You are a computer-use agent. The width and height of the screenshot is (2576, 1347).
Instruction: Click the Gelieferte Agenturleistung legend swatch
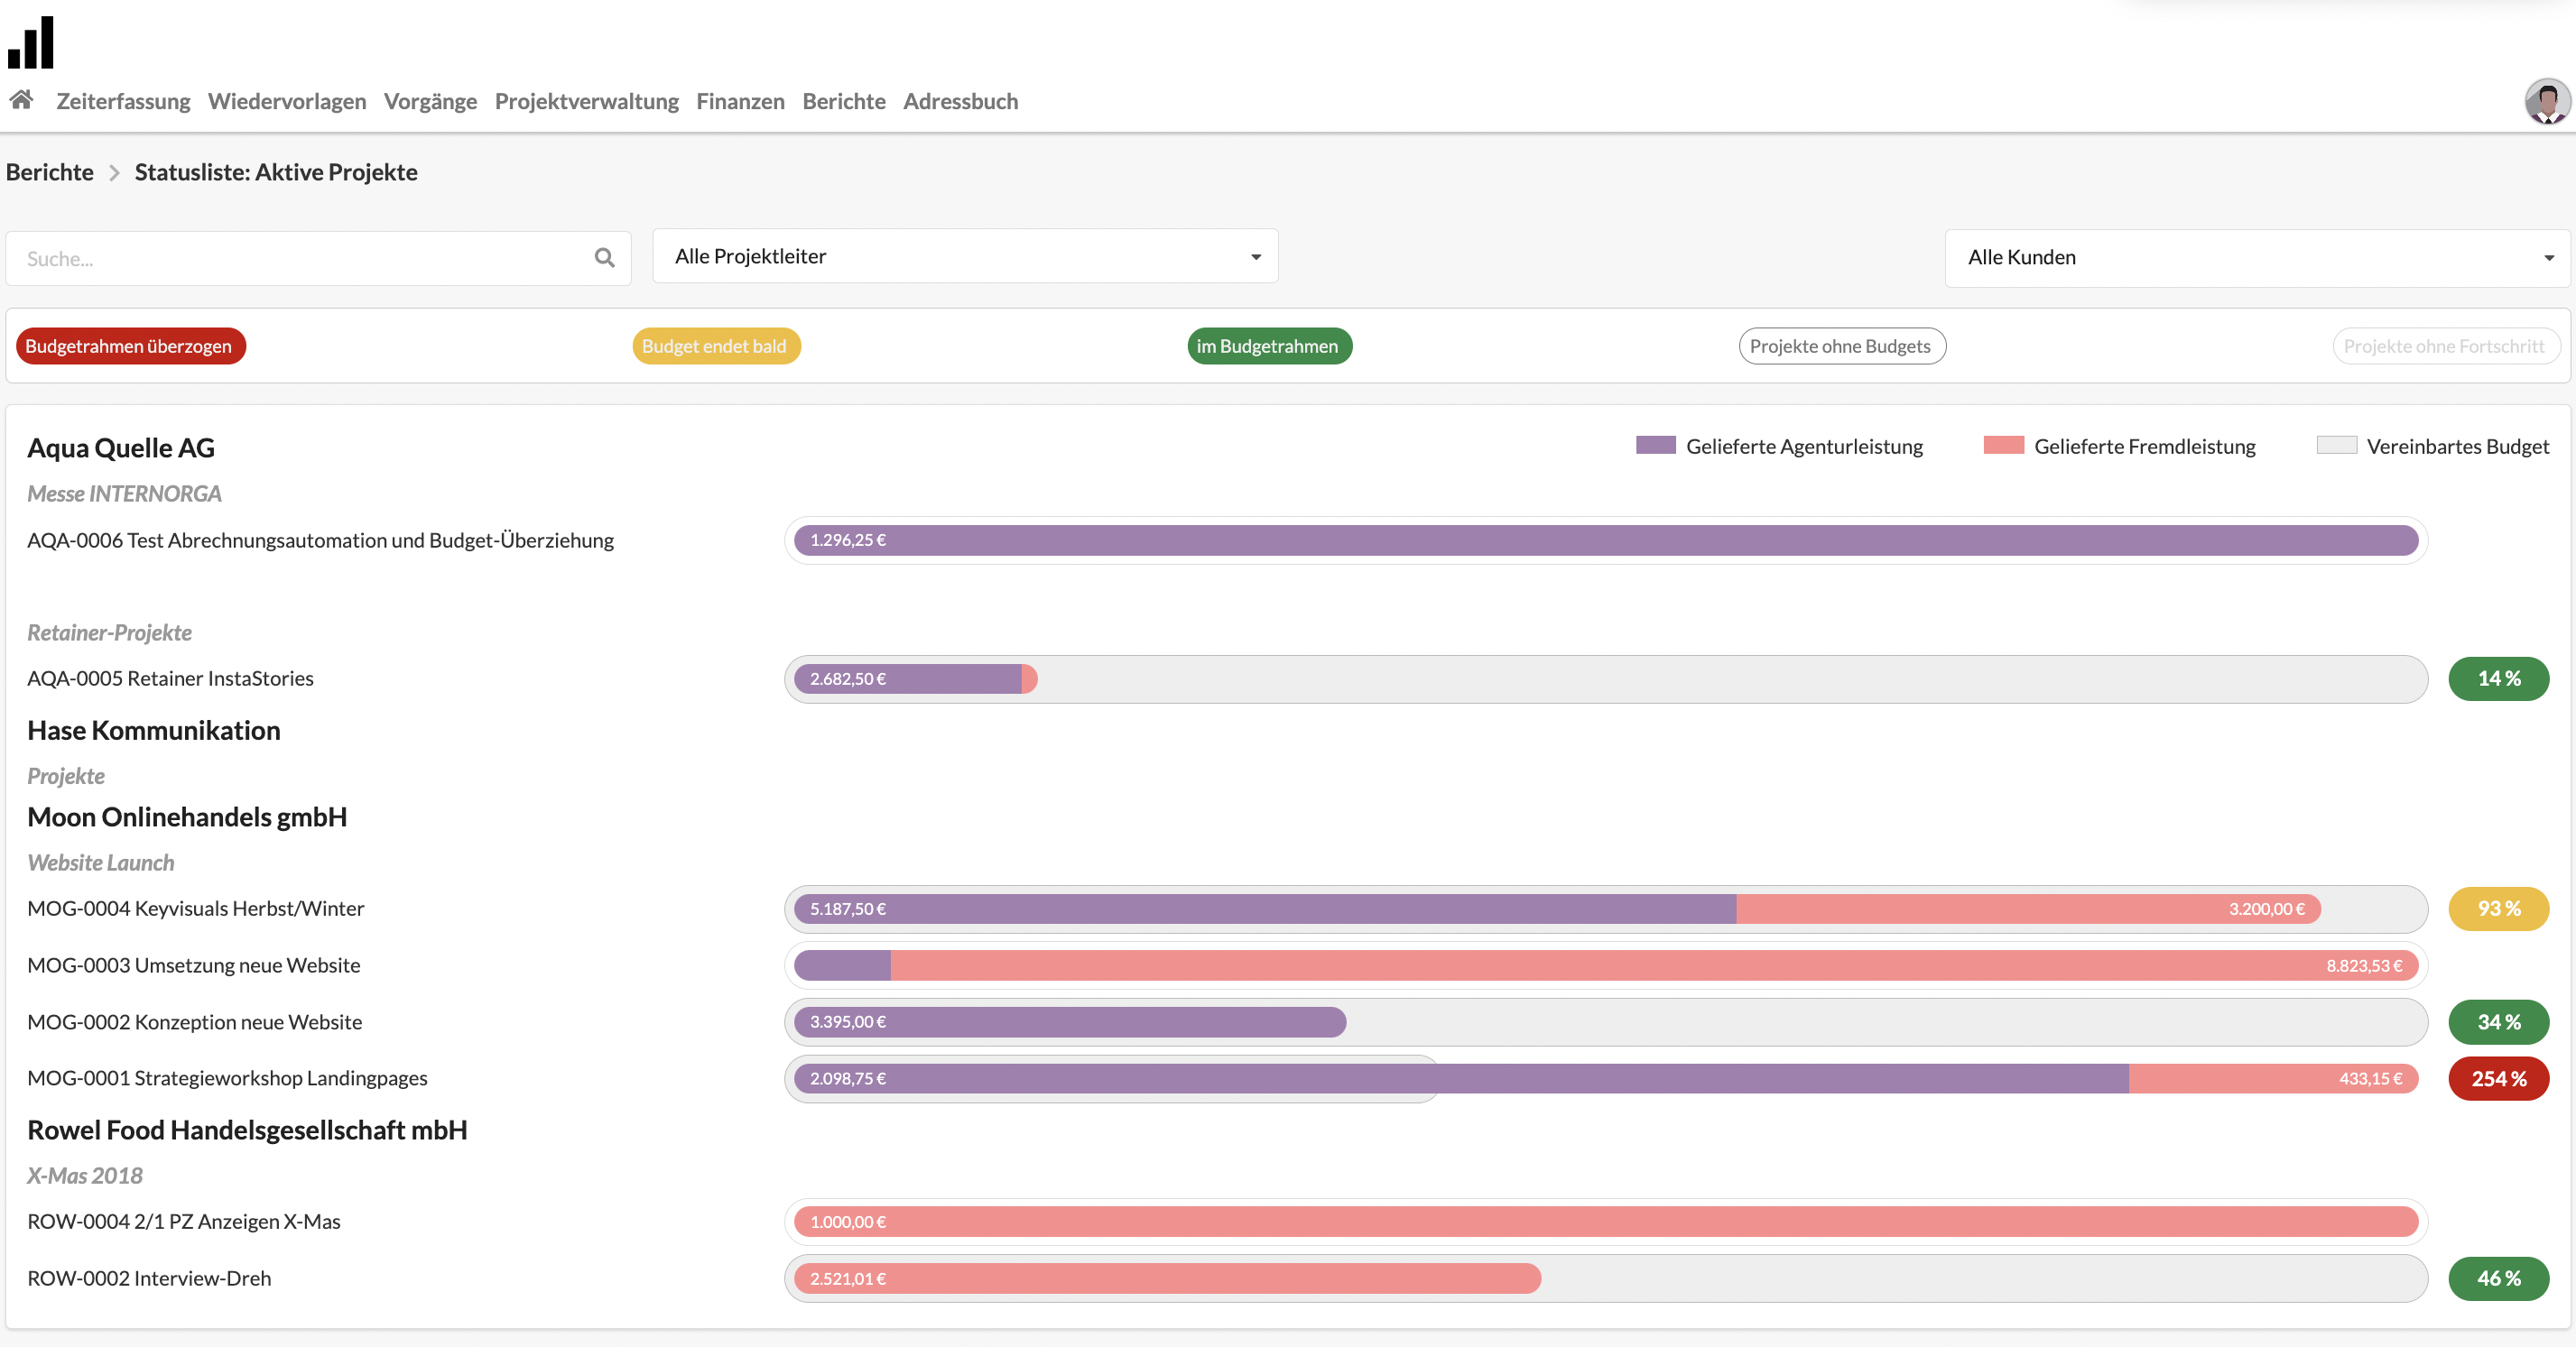[1655, 446]
